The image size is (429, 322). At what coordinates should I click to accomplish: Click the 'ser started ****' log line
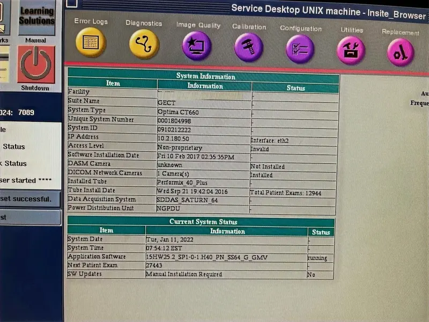pyautogui.click(x=26, y=180)
